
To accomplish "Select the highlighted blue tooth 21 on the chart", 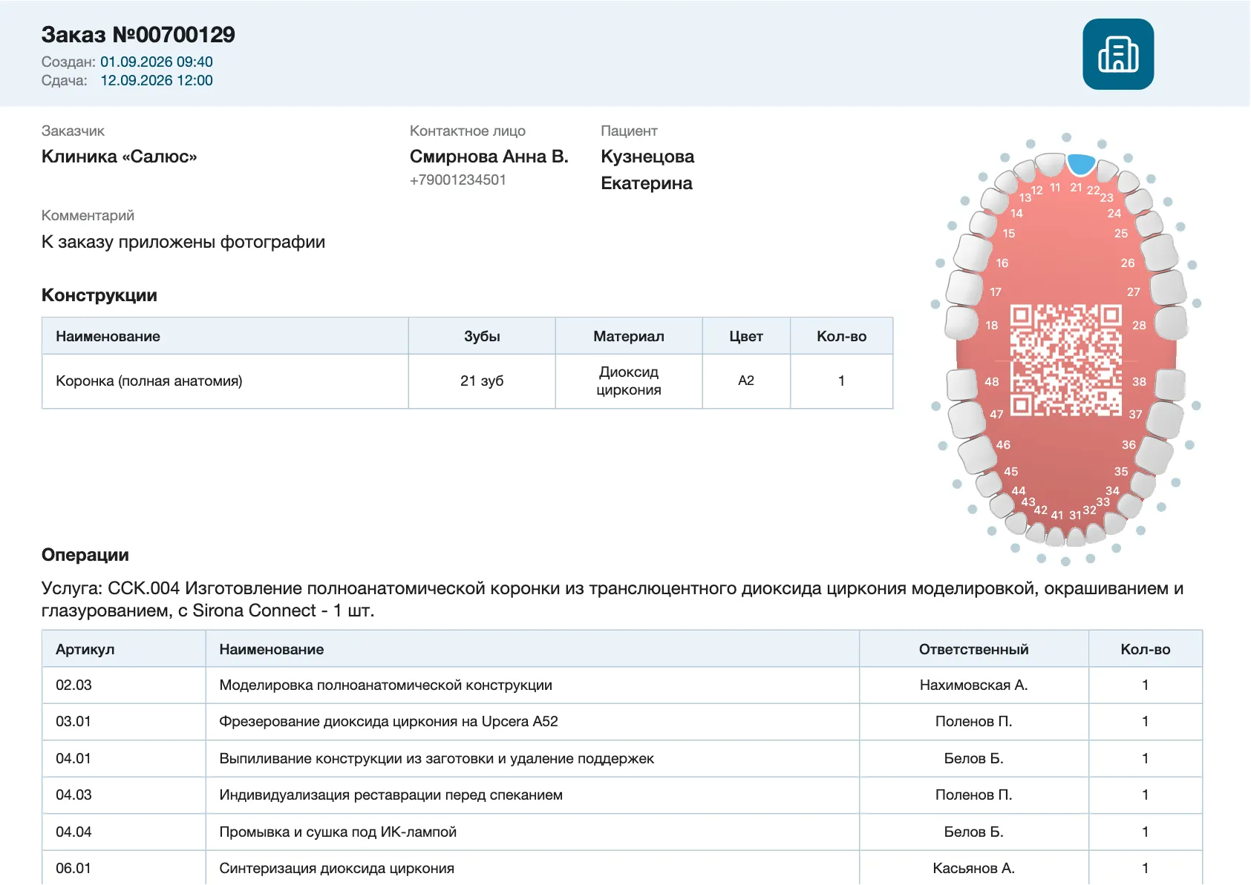I will click(1080, 164).
